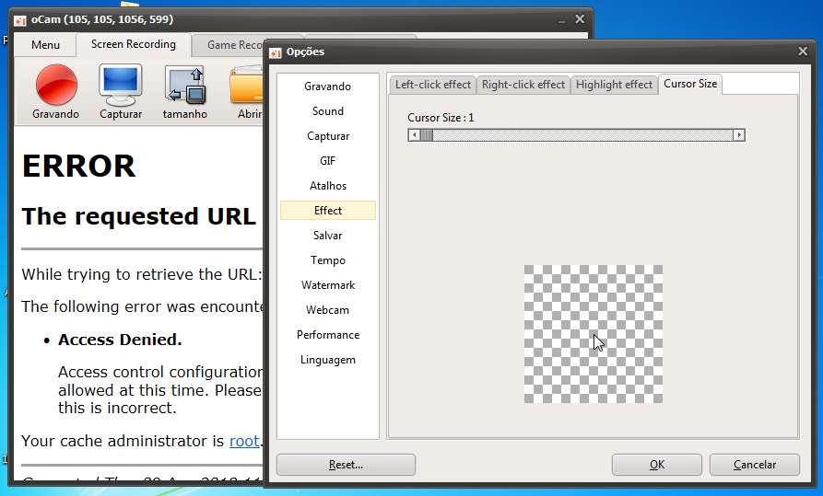This screenshot has height=496, width=823.
Task: Select Capturar in options sidebar
Action: (327, 136)
